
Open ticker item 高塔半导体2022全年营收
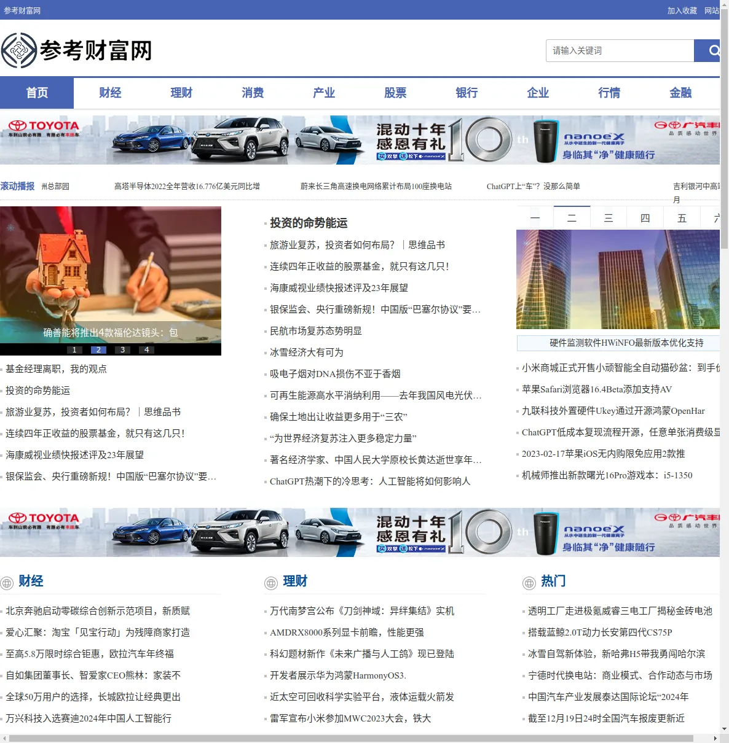[187, 186]
